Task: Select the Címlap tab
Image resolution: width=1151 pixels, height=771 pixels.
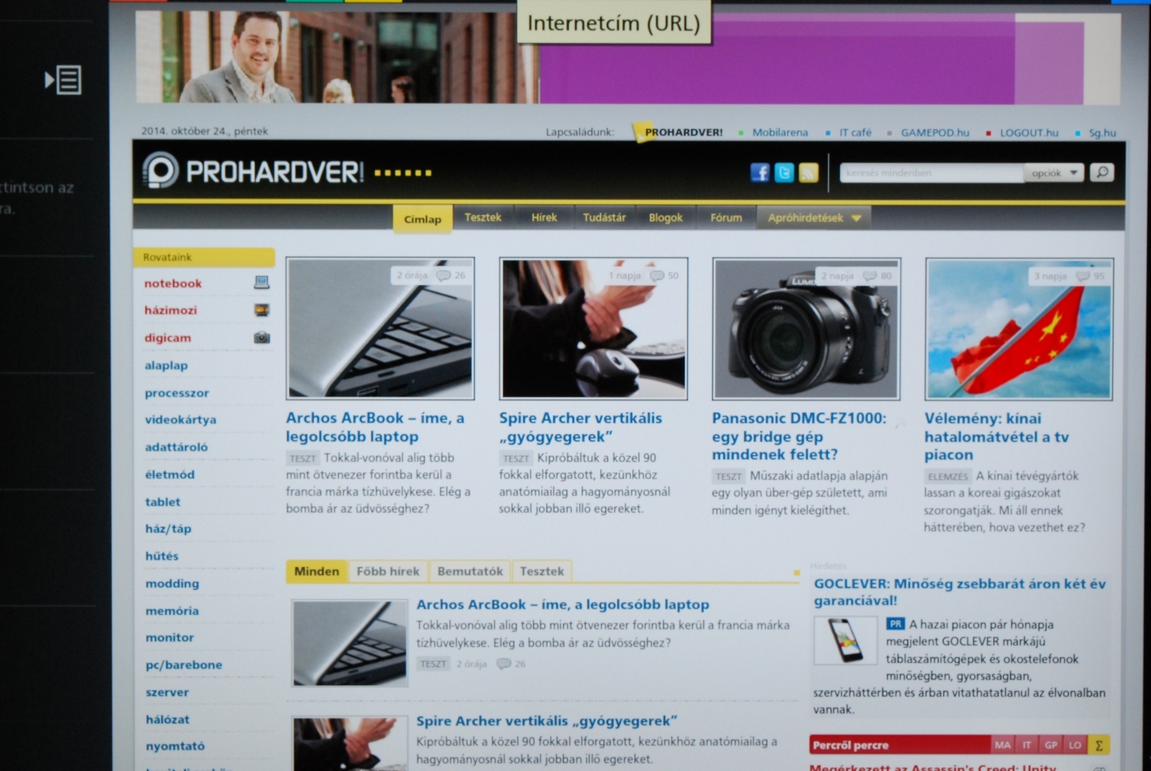Action: pos(422,219)
